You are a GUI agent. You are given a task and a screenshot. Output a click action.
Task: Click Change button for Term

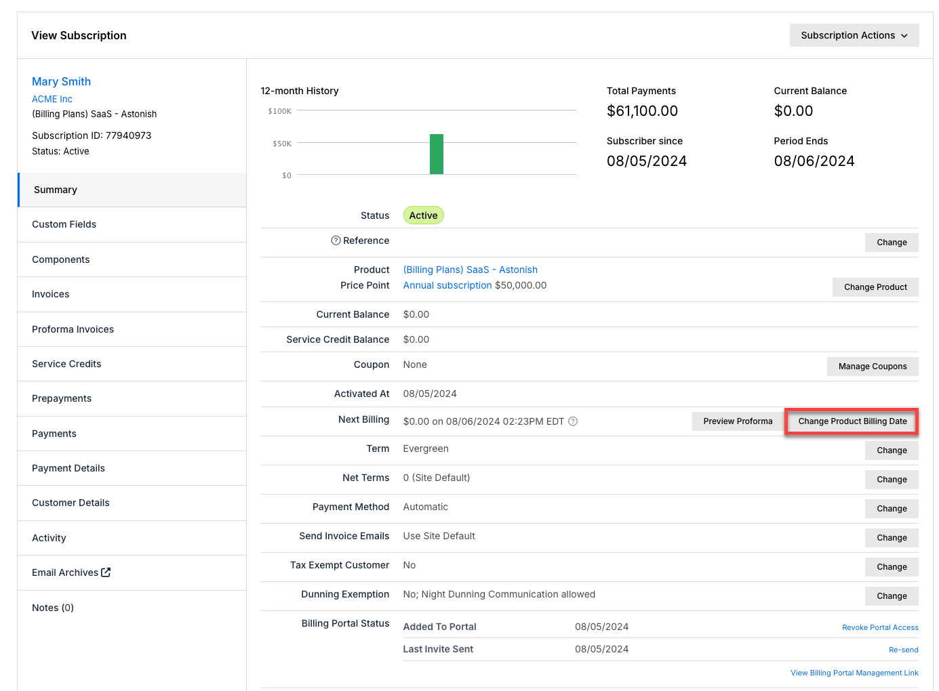point(892,451)
